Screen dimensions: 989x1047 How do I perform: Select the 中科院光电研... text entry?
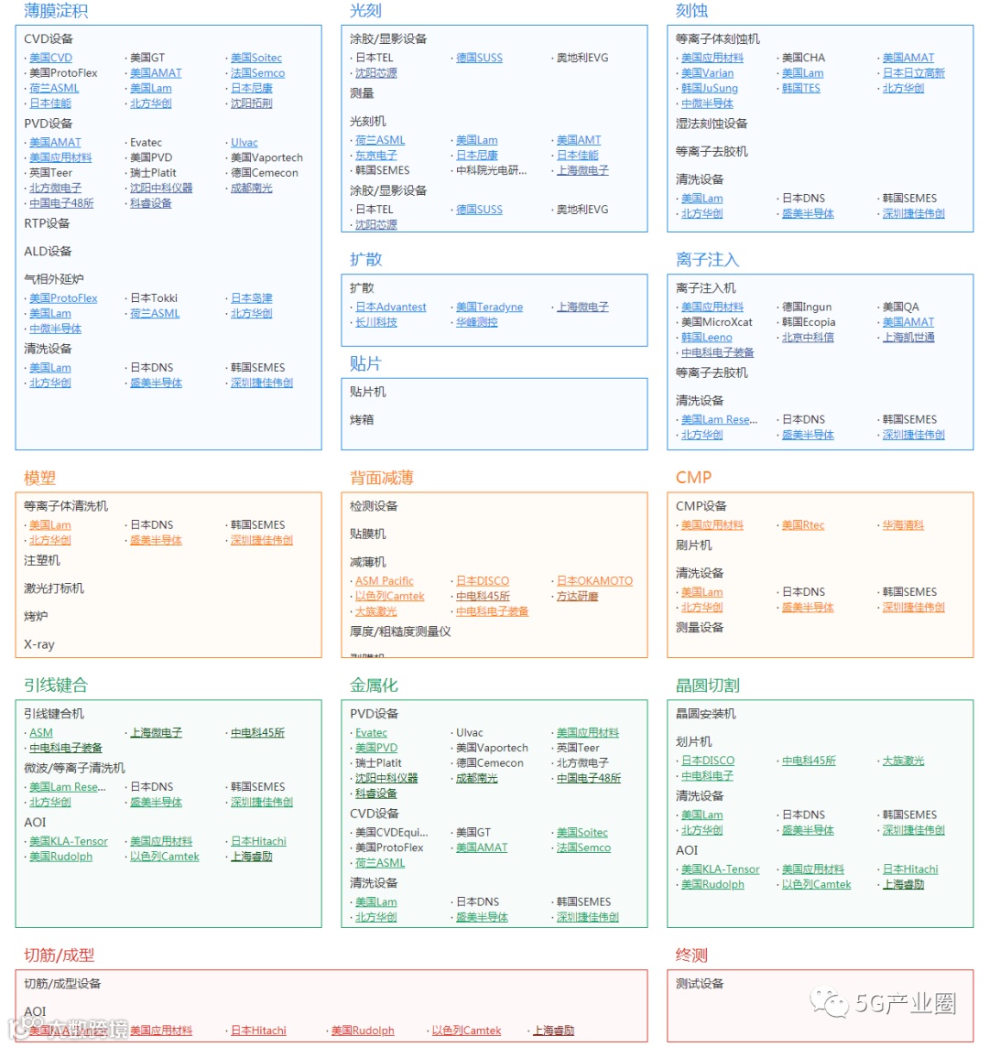pos(491,171)
